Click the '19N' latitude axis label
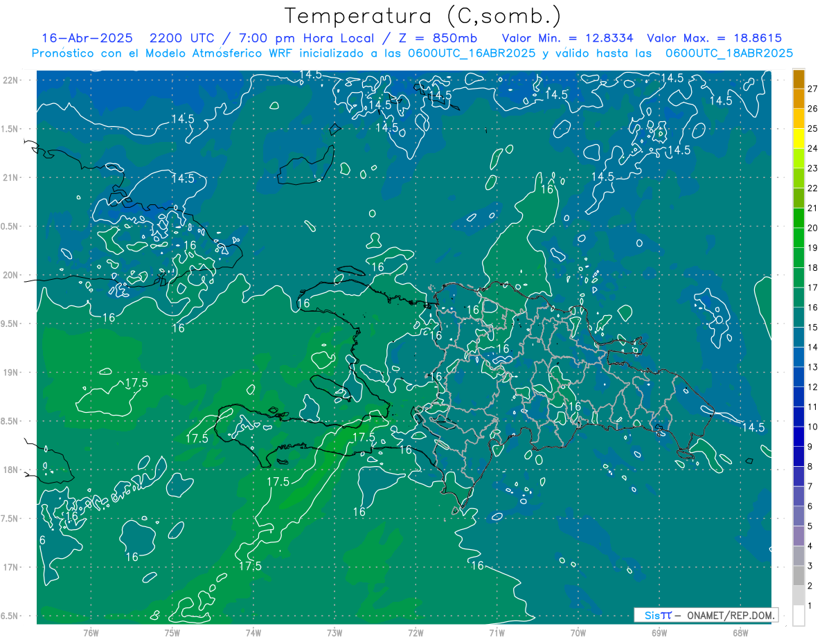 (12, 373)
